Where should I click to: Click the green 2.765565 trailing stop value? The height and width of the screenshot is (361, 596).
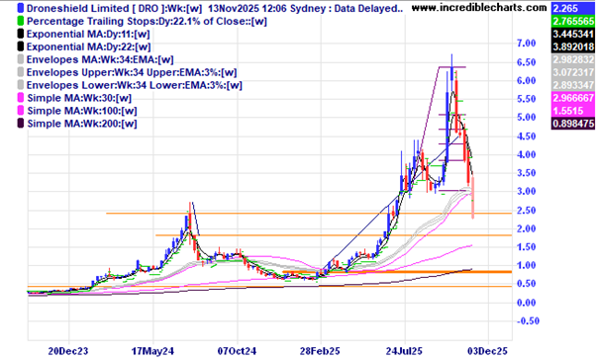tap(573, 21)
